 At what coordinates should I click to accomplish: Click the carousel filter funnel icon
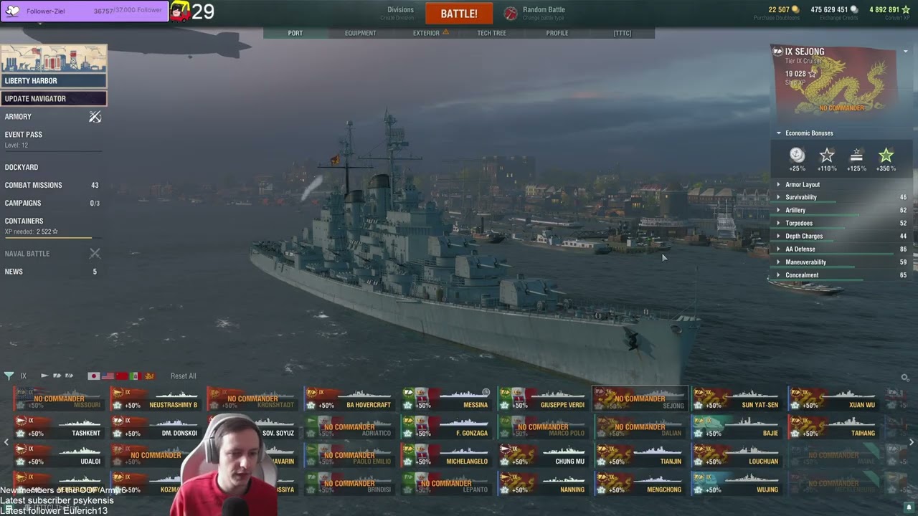(x=9, y=376)
